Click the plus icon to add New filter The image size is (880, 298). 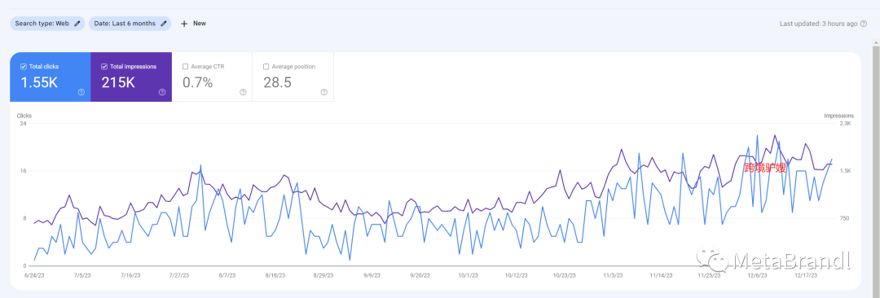coord(184,24)
